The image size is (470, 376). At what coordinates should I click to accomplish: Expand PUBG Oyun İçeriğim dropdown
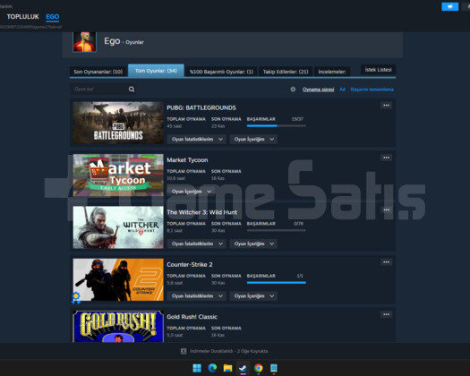253,139
